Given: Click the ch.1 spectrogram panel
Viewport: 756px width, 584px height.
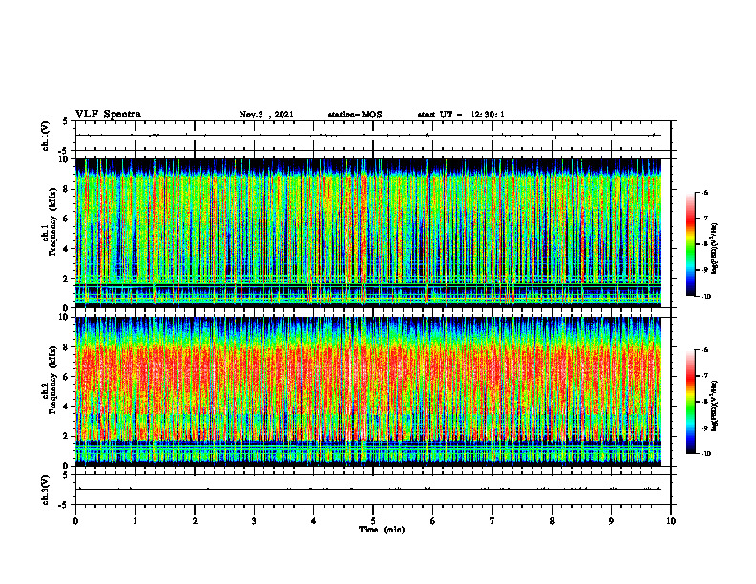Looking at the screenshot, I should tap(368, 233).
